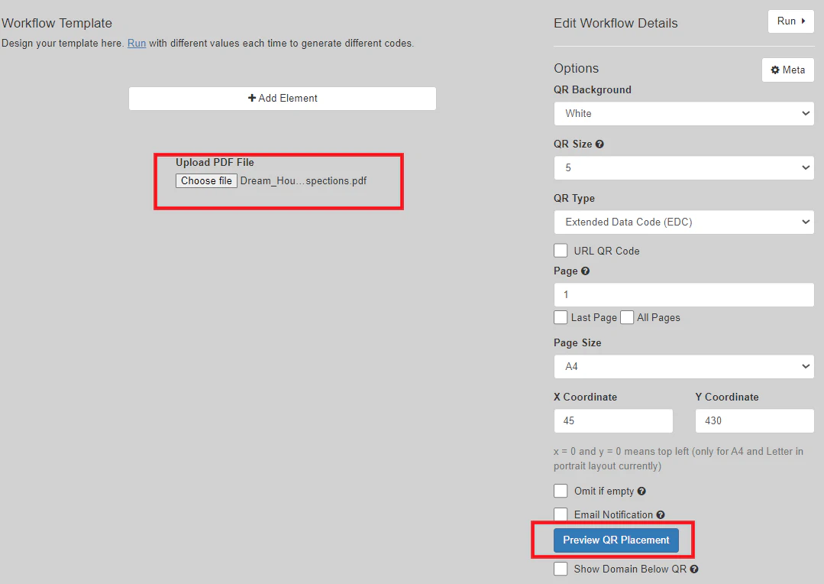Tick the Last Page checkbox
The width and height of the screenshot is (824, 584).
click(561, 317)
